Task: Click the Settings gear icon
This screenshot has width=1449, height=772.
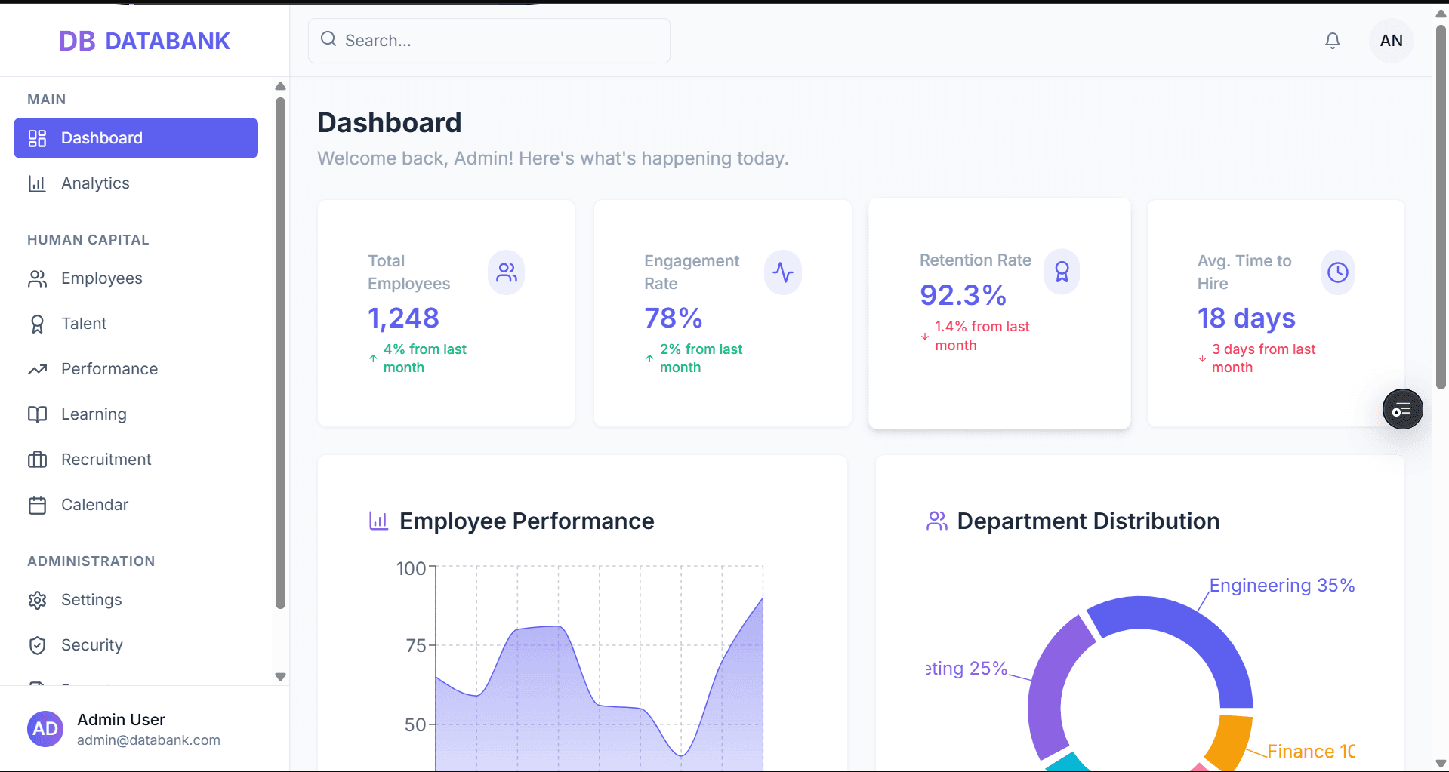Action: point(37,600)
